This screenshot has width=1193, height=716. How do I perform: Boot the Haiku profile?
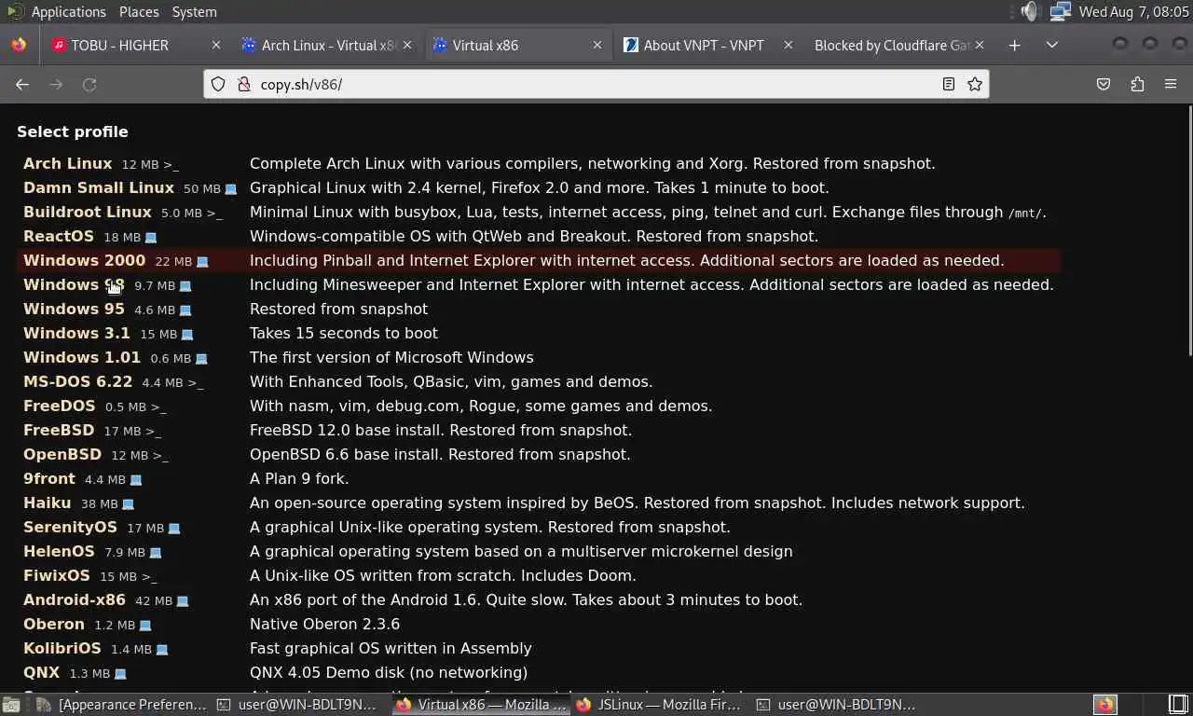pyautogui.click(x=48, y=503)
